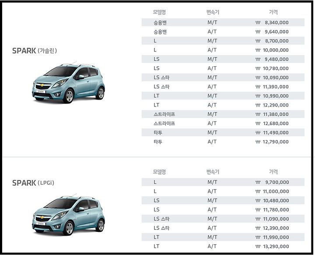Screen dimensions: 315x256
Task: Click M/T in the ₩ 9,700,000 row
Action: click(212, 182)
